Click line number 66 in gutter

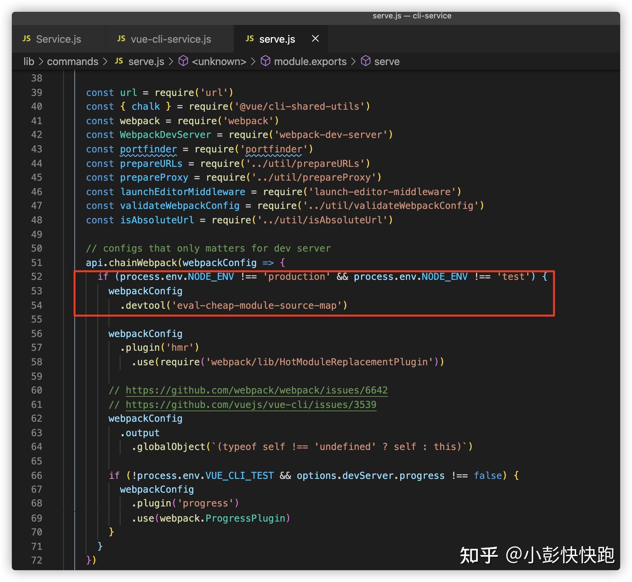(x=36, y=475)
